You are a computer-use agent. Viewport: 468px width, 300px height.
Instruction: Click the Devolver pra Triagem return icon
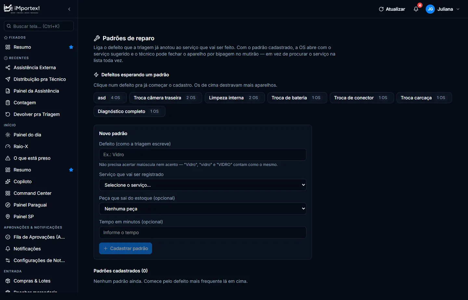8,114
